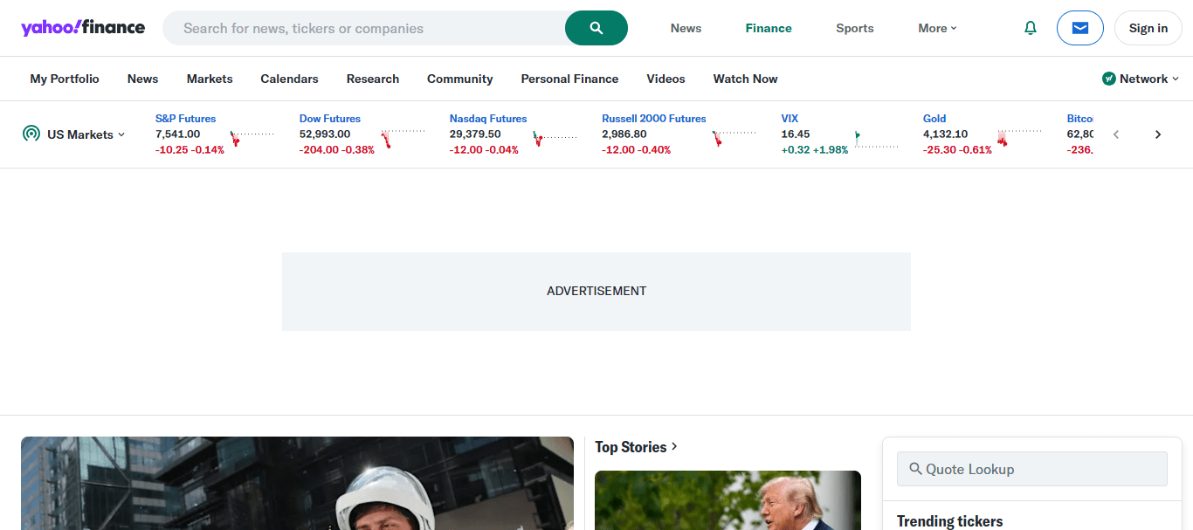Open the Community menu
Image resolution: width=1193 pixels, height=530 pixels.
pyautogui.click(x=460, y=79)
